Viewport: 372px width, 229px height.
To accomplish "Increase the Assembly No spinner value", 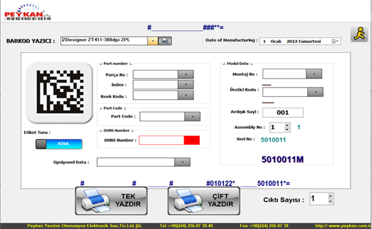I will 287,125.
